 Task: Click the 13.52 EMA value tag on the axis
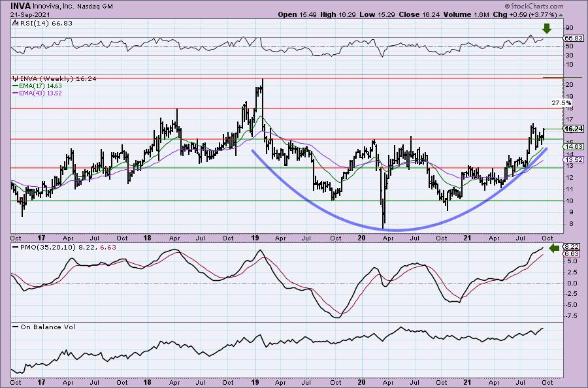574,159
